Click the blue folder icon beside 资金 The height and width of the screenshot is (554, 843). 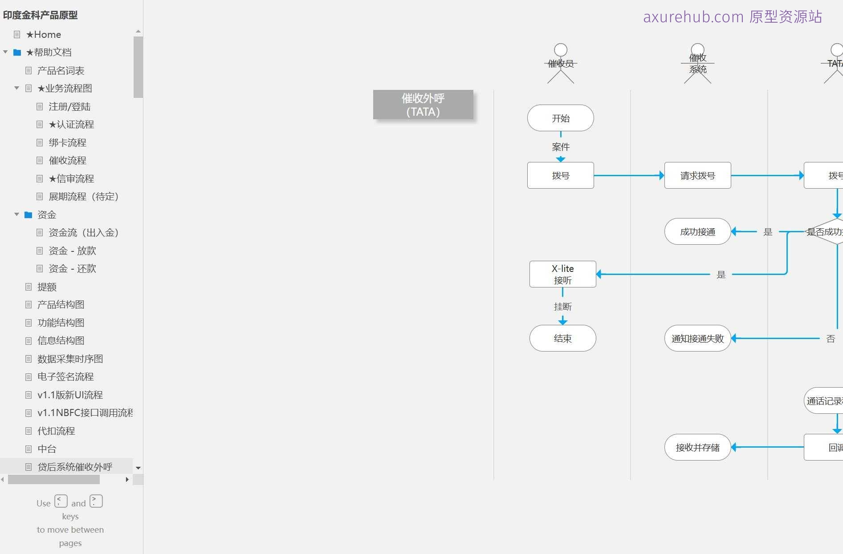pyautogui.click(x=29, y=215)
